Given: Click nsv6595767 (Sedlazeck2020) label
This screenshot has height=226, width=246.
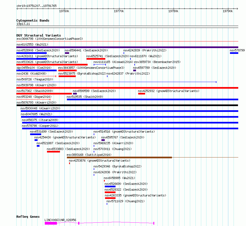Looking at the screenshot, I should coord(123,137).
